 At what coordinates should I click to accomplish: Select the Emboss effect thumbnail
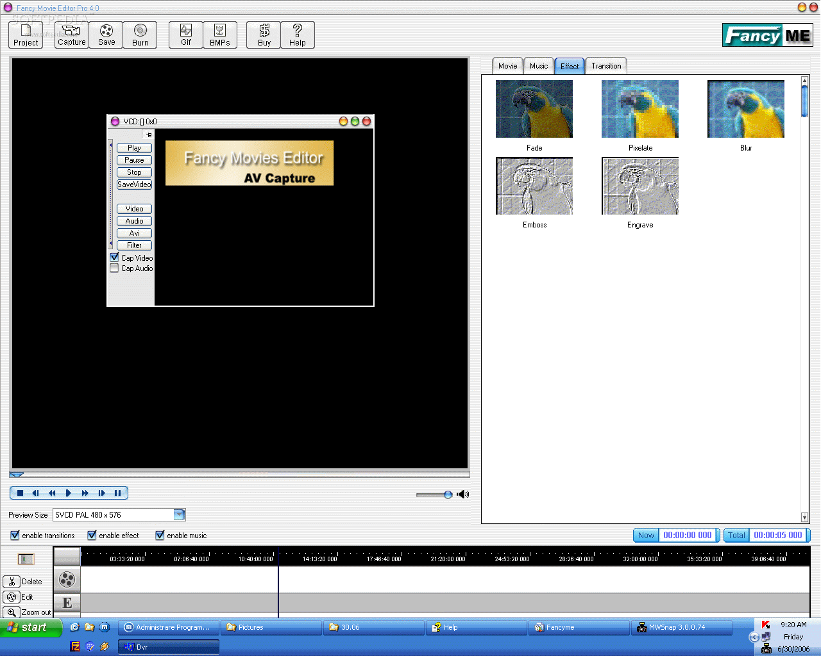[534, 186]
